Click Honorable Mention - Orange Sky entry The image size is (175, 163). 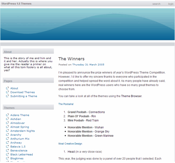pos(88,131)
